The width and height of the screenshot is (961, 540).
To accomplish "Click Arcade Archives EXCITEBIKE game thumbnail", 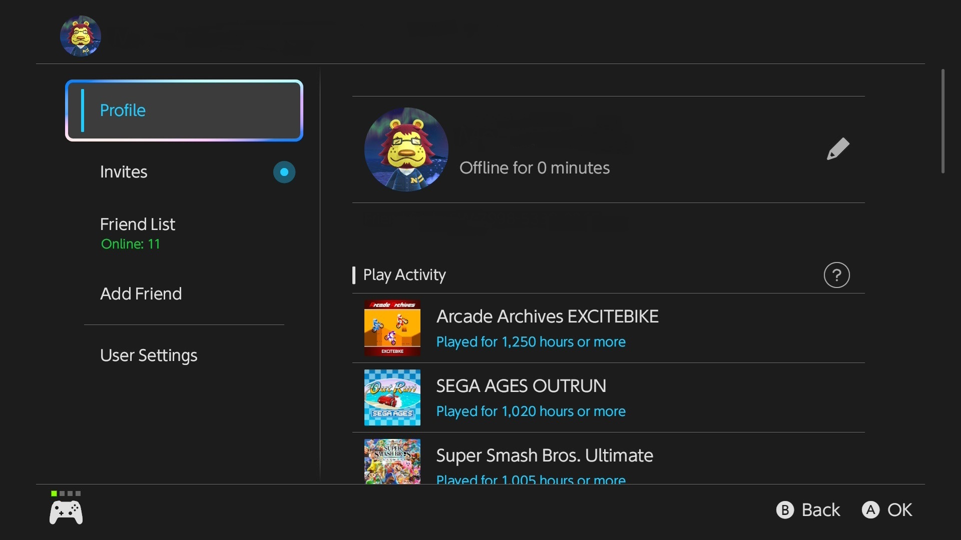I will (392, 328).
